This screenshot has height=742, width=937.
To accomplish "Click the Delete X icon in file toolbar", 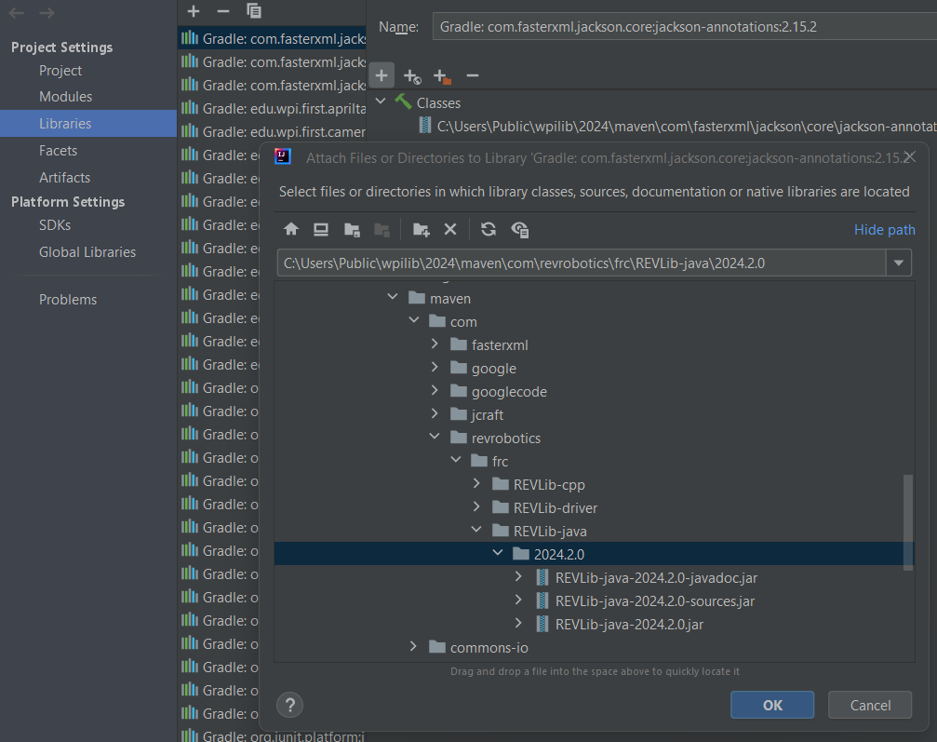I will (x=450, y=230).
